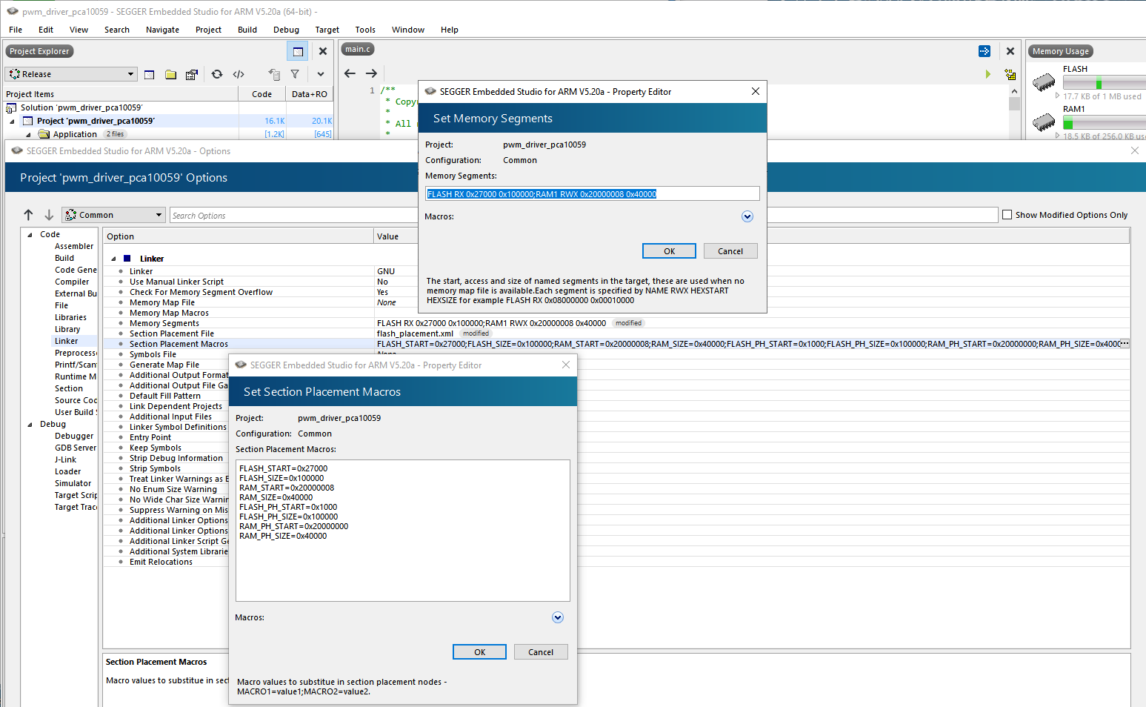Click Cancel in Set Section Placement Macros dialog
The width and height of the screenshot is (1146, 707).
541,652
